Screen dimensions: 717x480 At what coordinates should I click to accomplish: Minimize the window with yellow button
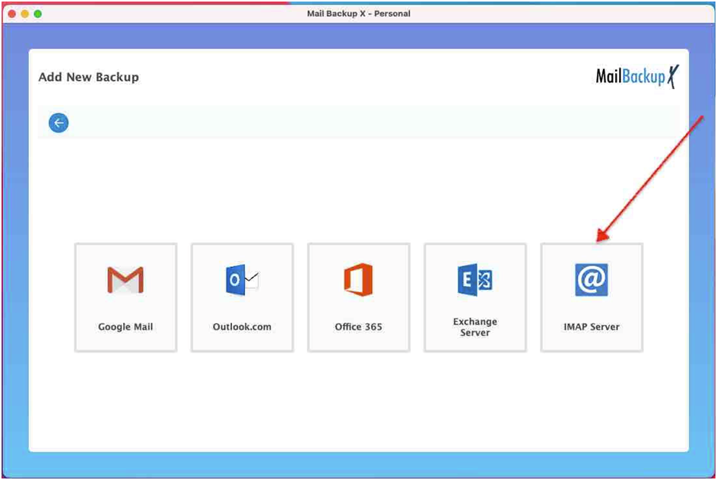[24, 14]
